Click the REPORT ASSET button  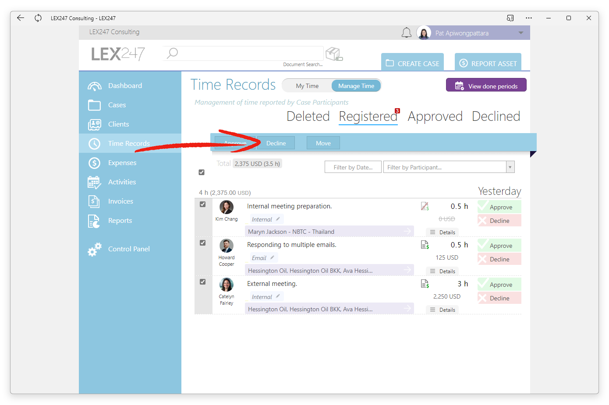pyautogui.click(x=488, y=63)
